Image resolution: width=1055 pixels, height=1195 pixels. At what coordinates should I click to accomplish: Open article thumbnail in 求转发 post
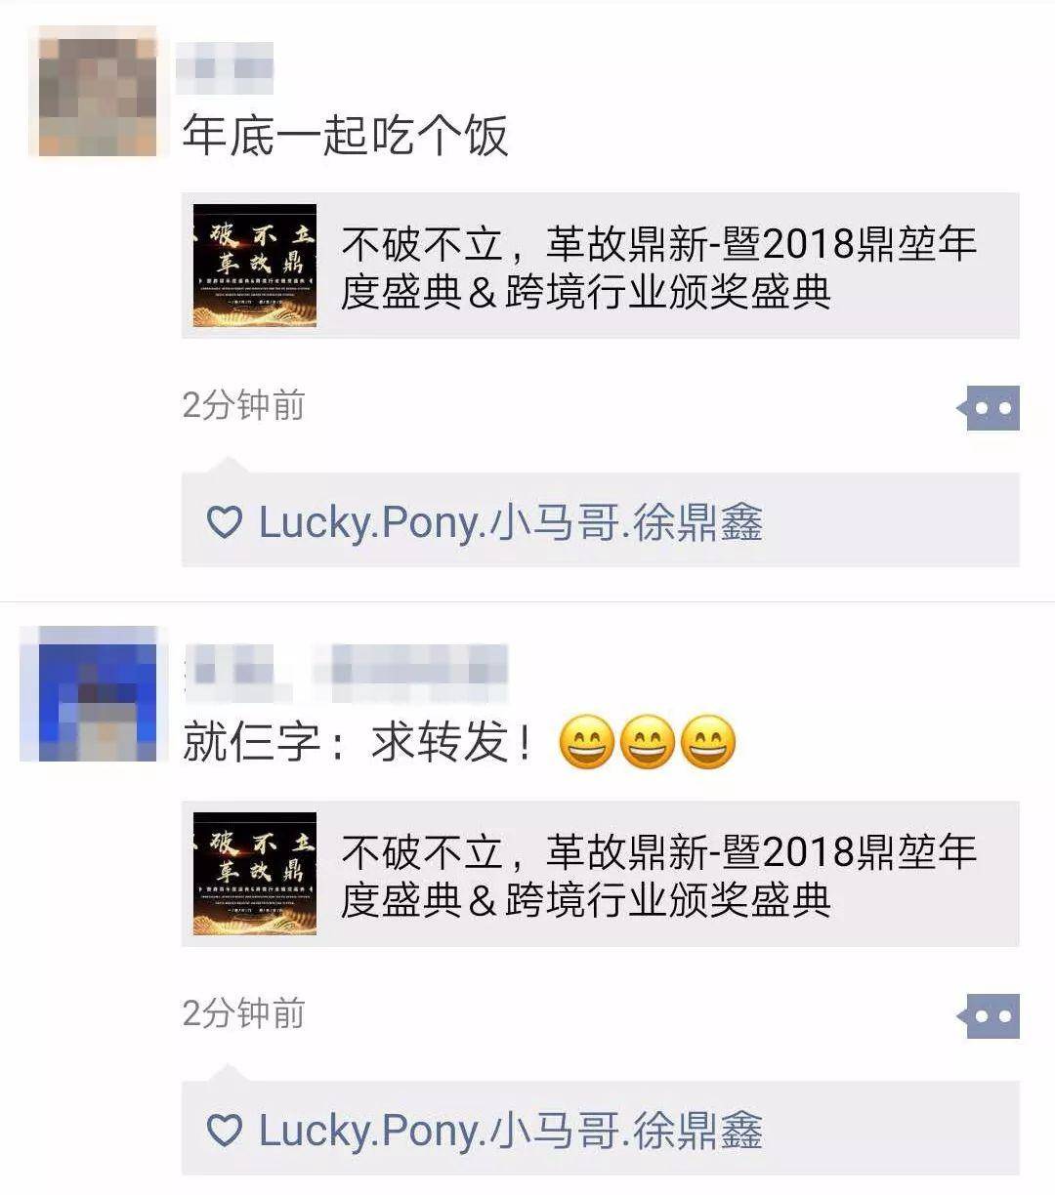point(255,874)
